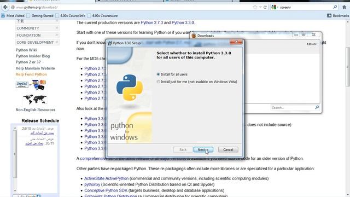Viewport: 350px width, 197px height.
Task: Open the Bookmarks toolbar button
Action: pyautogui.click(x=338, y=16)
